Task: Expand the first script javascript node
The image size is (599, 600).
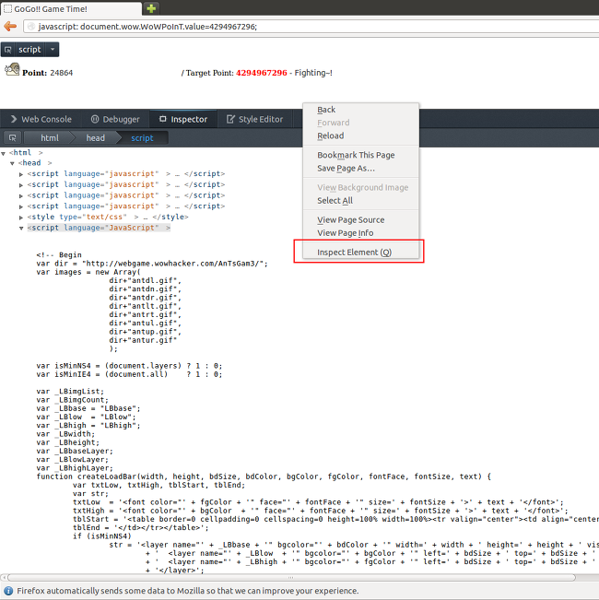Action: click(x=21, y=174)
